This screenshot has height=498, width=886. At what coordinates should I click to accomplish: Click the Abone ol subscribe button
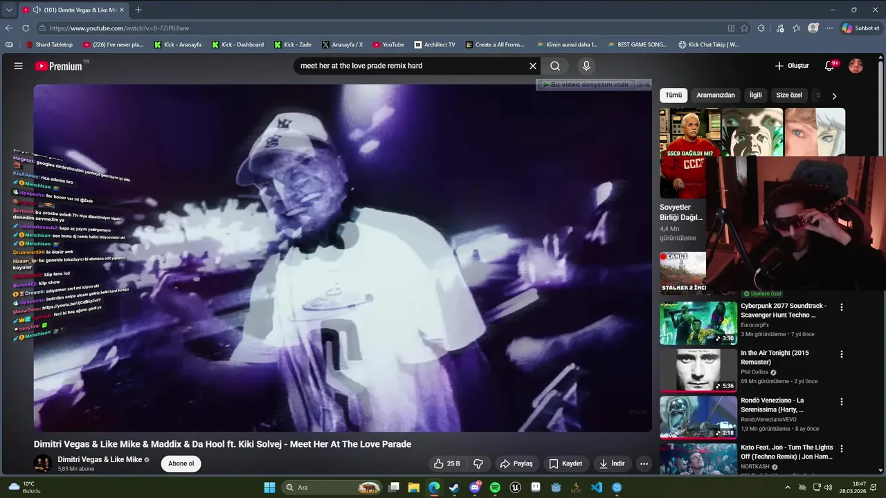181,463
